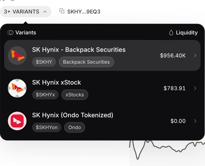Open the SK Hynix (Ondo Tokenized) variant
The image size is (205, 166).
pyautogui.click(x=102, y=121)
